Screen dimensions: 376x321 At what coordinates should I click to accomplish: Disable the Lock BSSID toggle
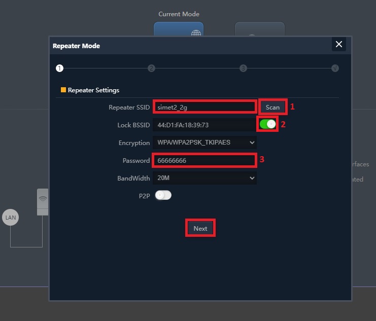coord(268,124)
